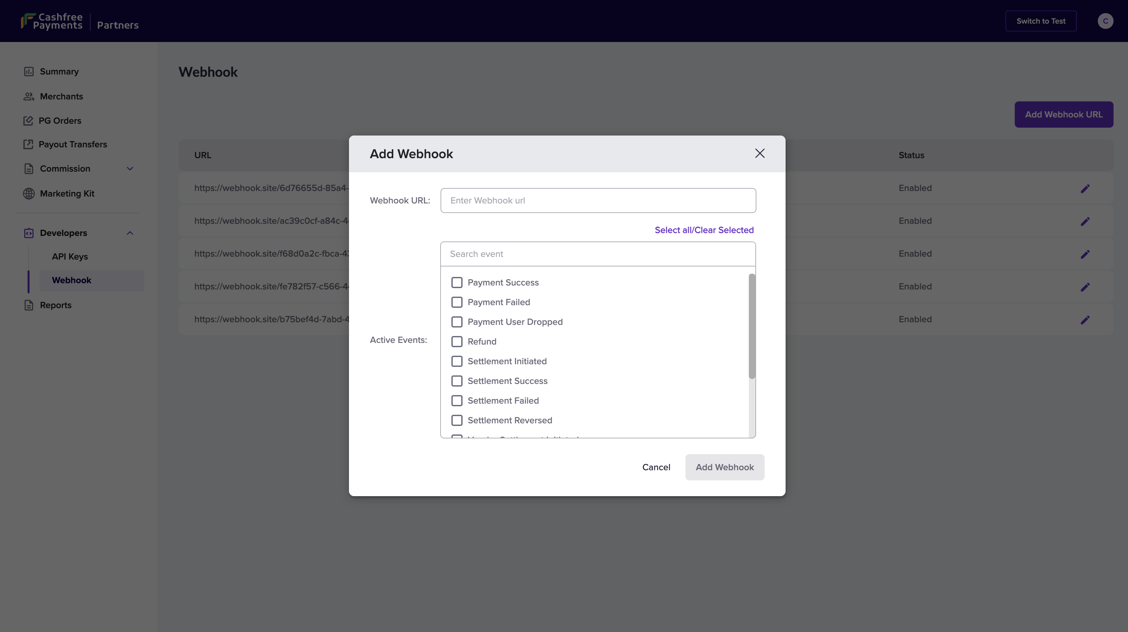Collapse the Developers section chevron
Screen dimensions: 1128x632
(x=130, y=233)
